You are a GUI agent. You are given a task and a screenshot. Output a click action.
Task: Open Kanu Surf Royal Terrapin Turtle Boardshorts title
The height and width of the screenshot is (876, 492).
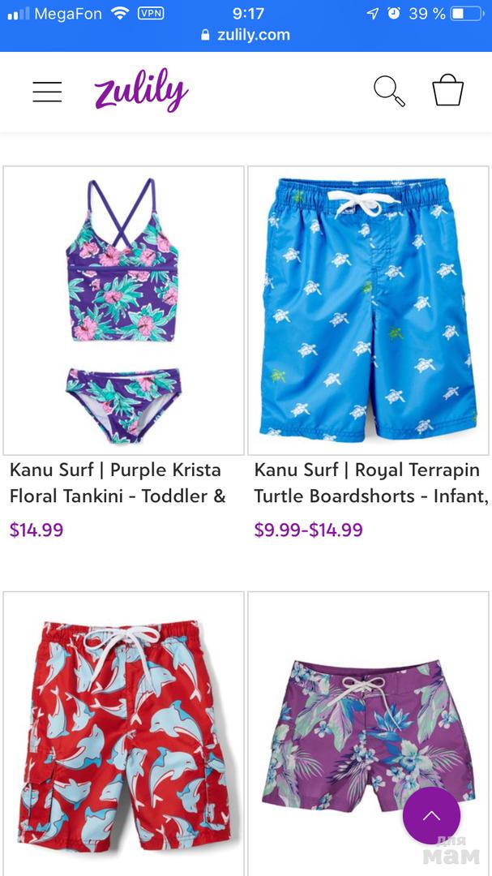[x=370, y=483]
